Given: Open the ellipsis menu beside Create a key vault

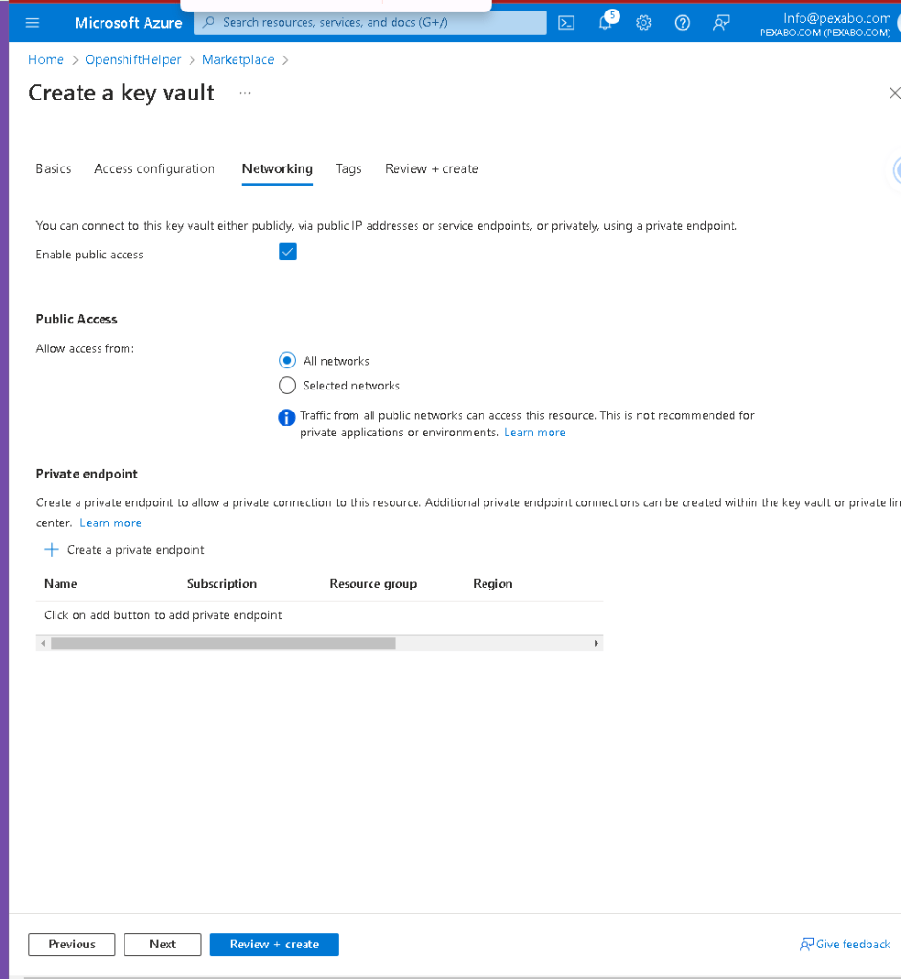Looking at the screenshot, I should coord(245,93).
